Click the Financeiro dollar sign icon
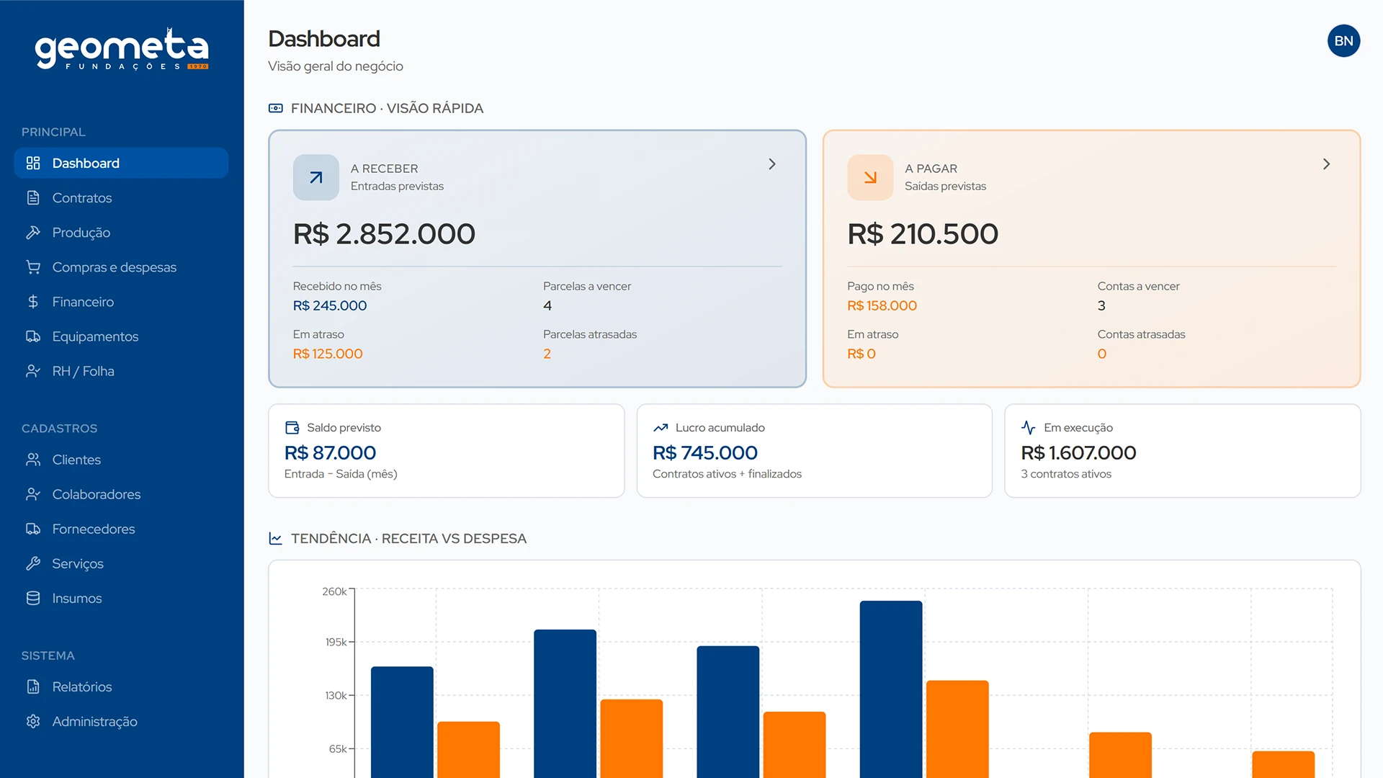The height and width of the screenshot is (778, 1383). (33, 302)
